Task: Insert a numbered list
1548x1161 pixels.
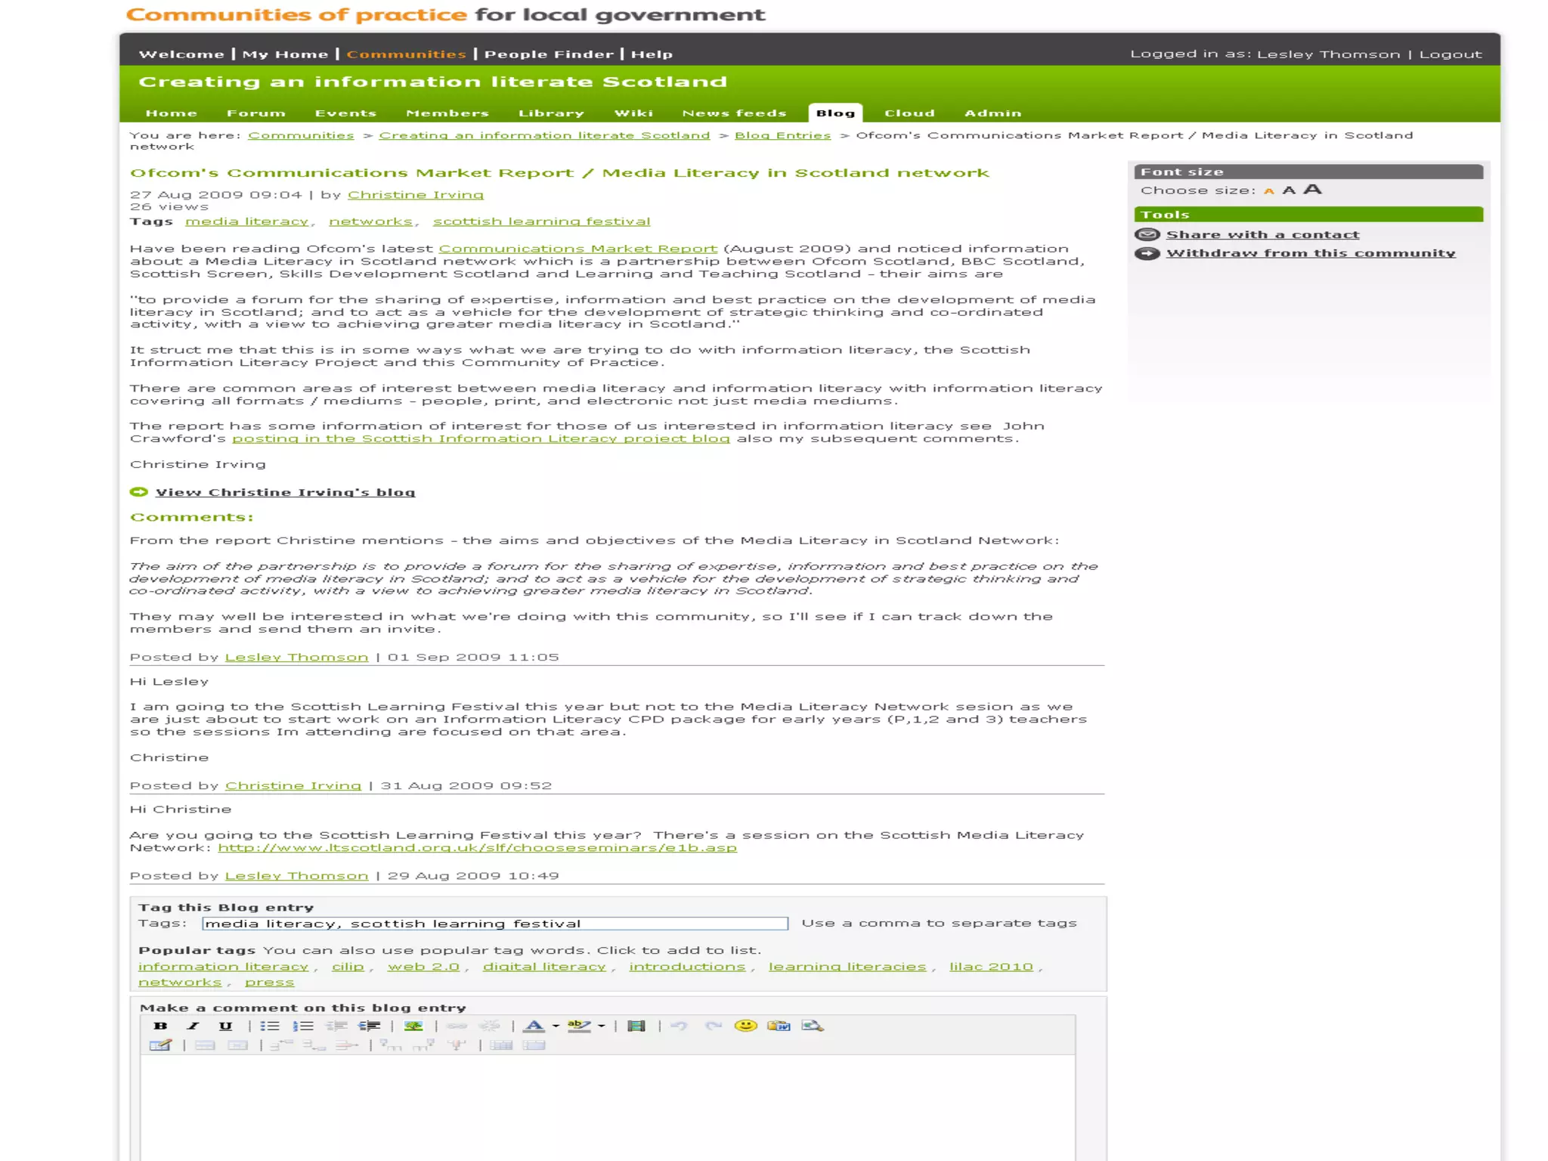Action: click(303, 1026)
